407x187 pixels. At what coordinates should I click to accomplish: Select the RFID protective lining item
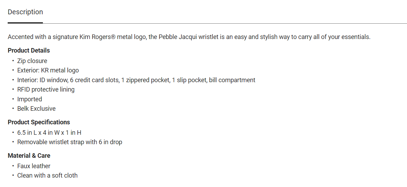pyautogui.click(x=46, y=89)
